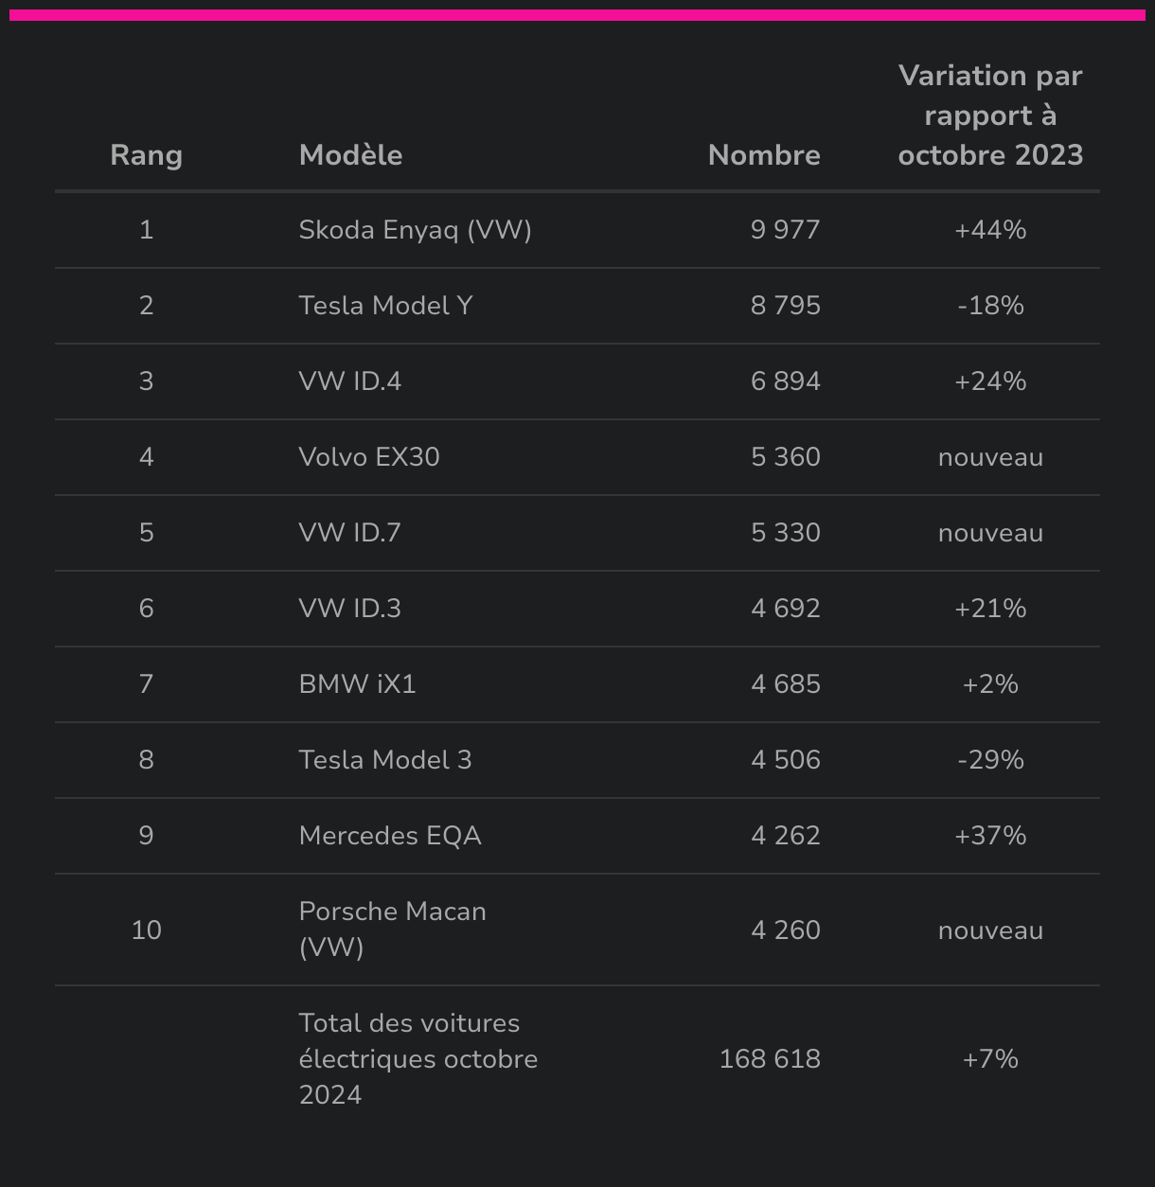Screen dimensions: 1155x1187
Task: Click the Modèle column header
Action: 350,155
